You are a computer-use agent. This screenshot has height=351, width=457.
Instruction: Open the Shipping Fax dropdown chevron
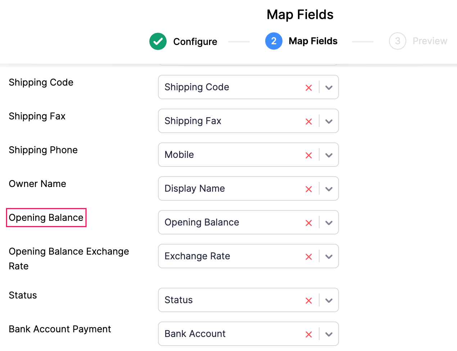329,122
